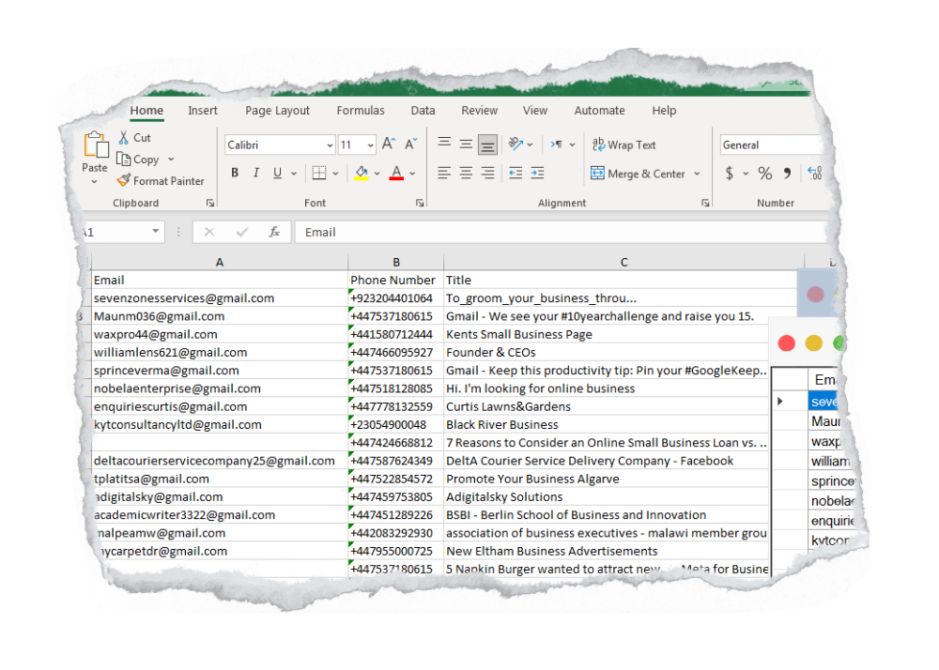Expand Merge & Center dropdown arrow
This screenshot has height=670, width=939.
[x=697, y=174]
